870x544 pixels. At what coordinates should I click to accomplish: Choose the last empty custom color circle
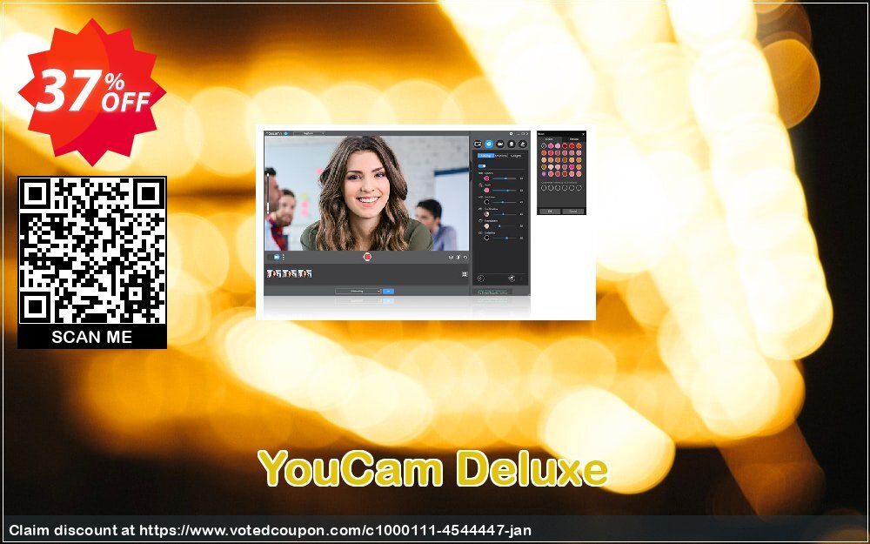click(x=579, y=188)
